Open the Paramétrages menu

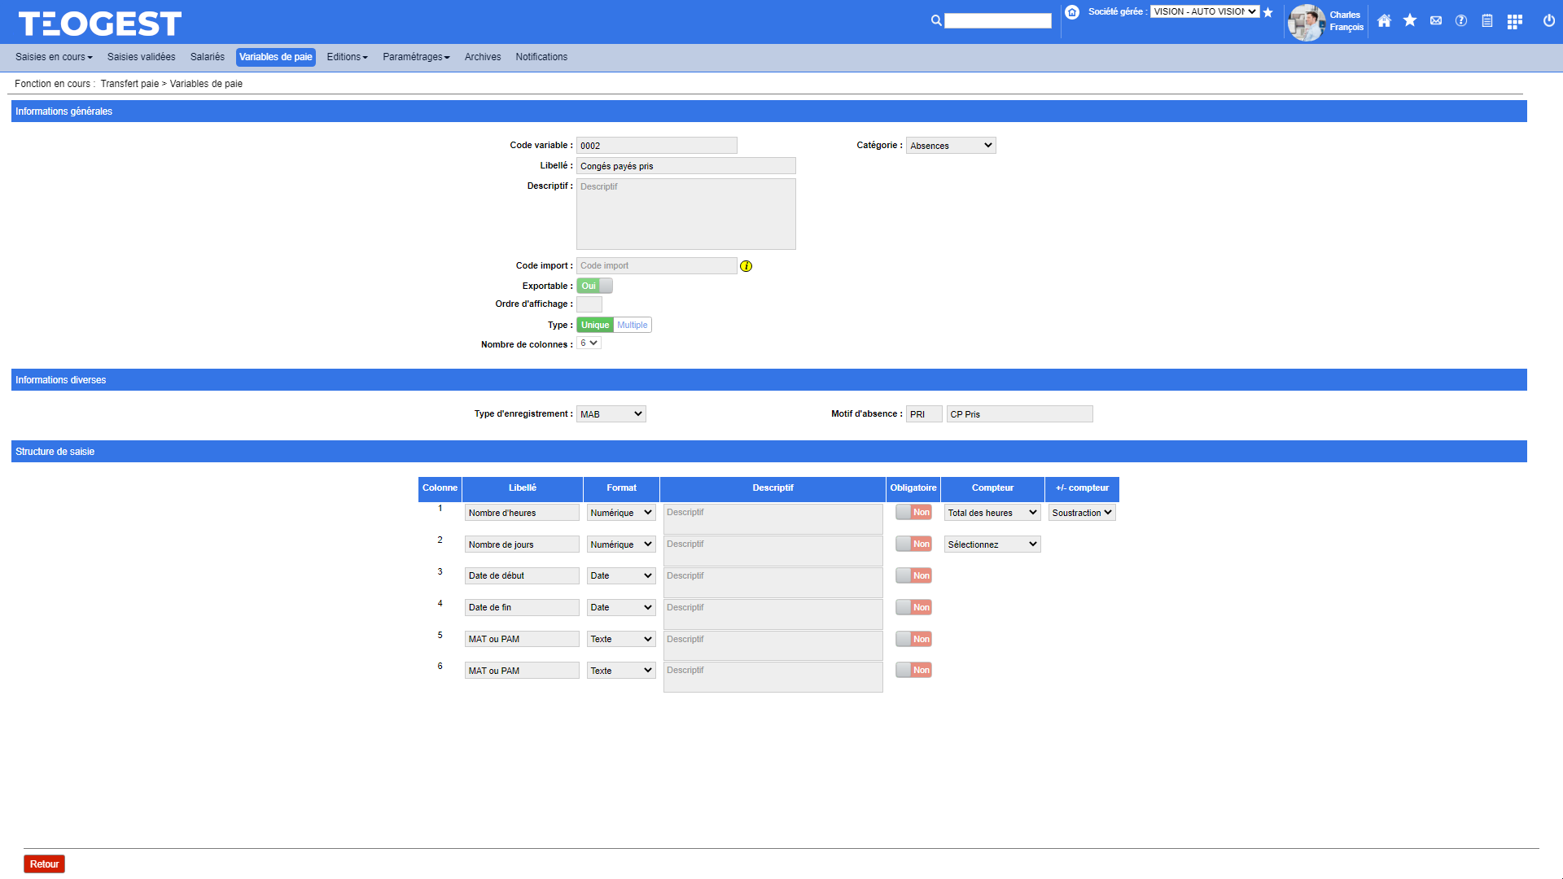coord(416,57)
